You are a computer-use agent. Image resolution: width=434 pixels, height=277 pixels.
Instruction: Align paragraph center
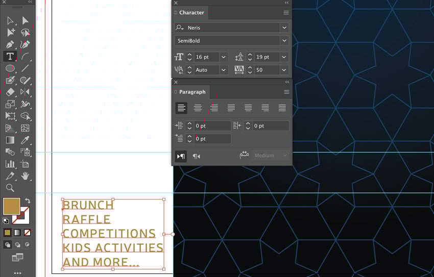198,108
